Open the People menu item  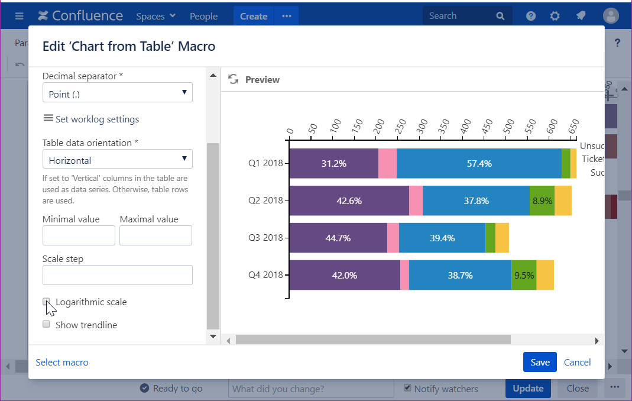tap(203, 16)
